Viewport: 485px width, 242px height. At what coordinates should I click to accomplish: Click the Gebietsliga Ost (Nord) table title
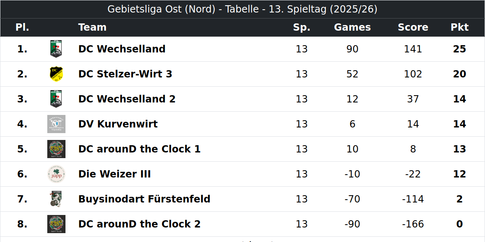[x=242, y=9]
